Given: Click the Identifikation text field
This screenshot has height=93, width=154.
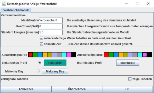Looking at the screenshot, I should pos(51,20).
